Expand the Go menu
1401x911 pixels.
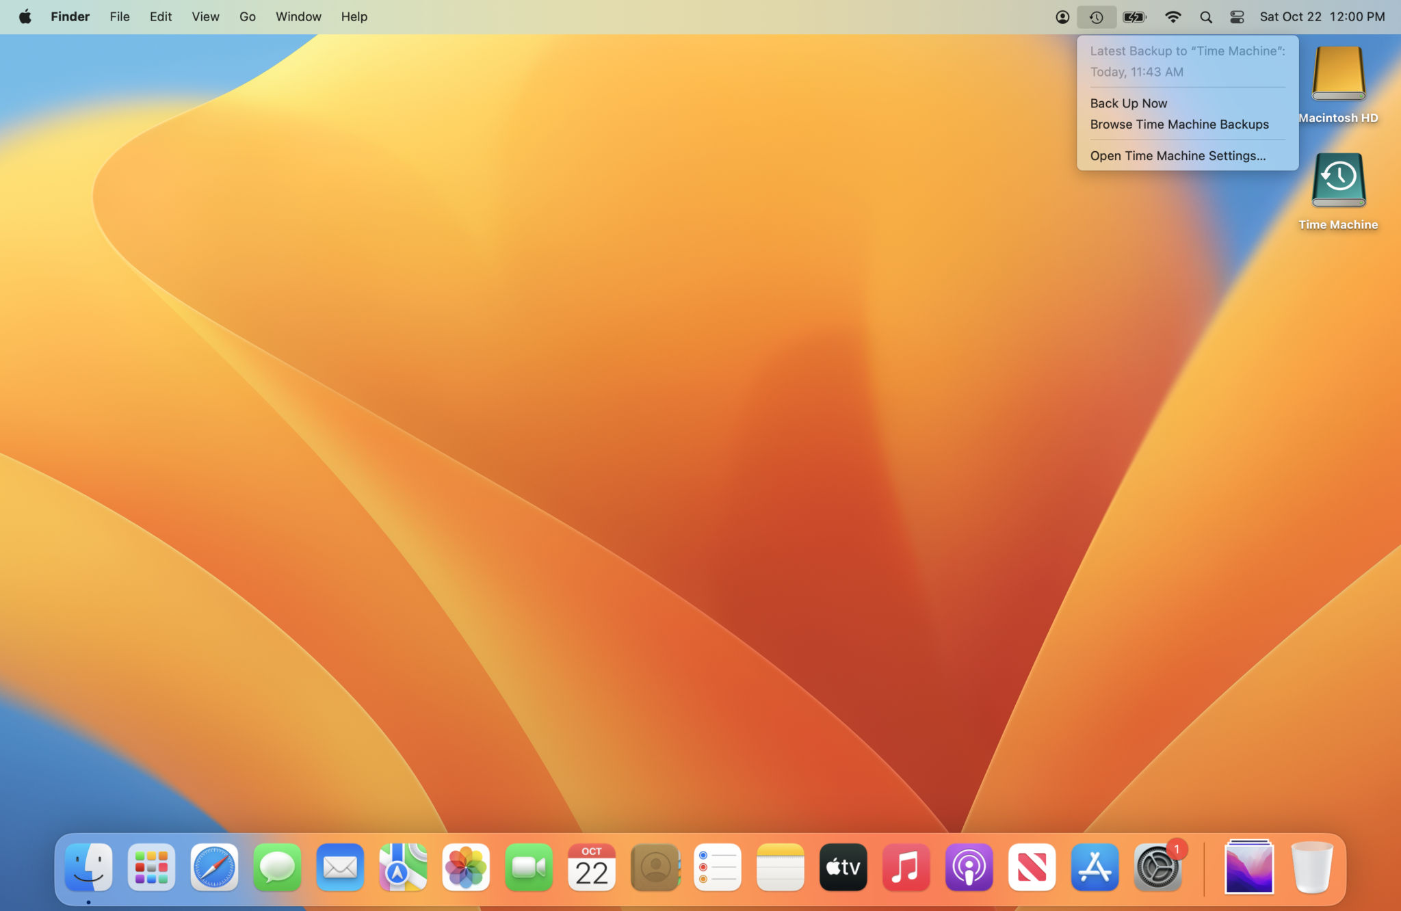pos(247,17)
